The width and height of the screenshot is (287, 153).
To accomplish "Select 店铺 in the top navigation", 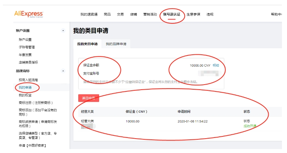I will click(x=133, y=14).
